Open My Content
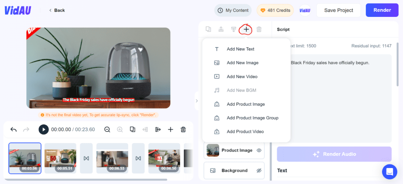The image size is (403, 184). [233, 11]
